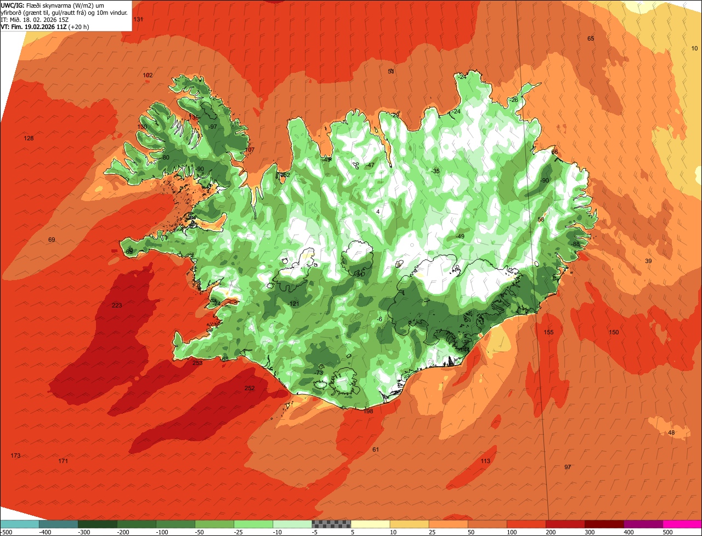
Task: Click the map value '252'
Action: pyautogui.click(x=250, y=388)
